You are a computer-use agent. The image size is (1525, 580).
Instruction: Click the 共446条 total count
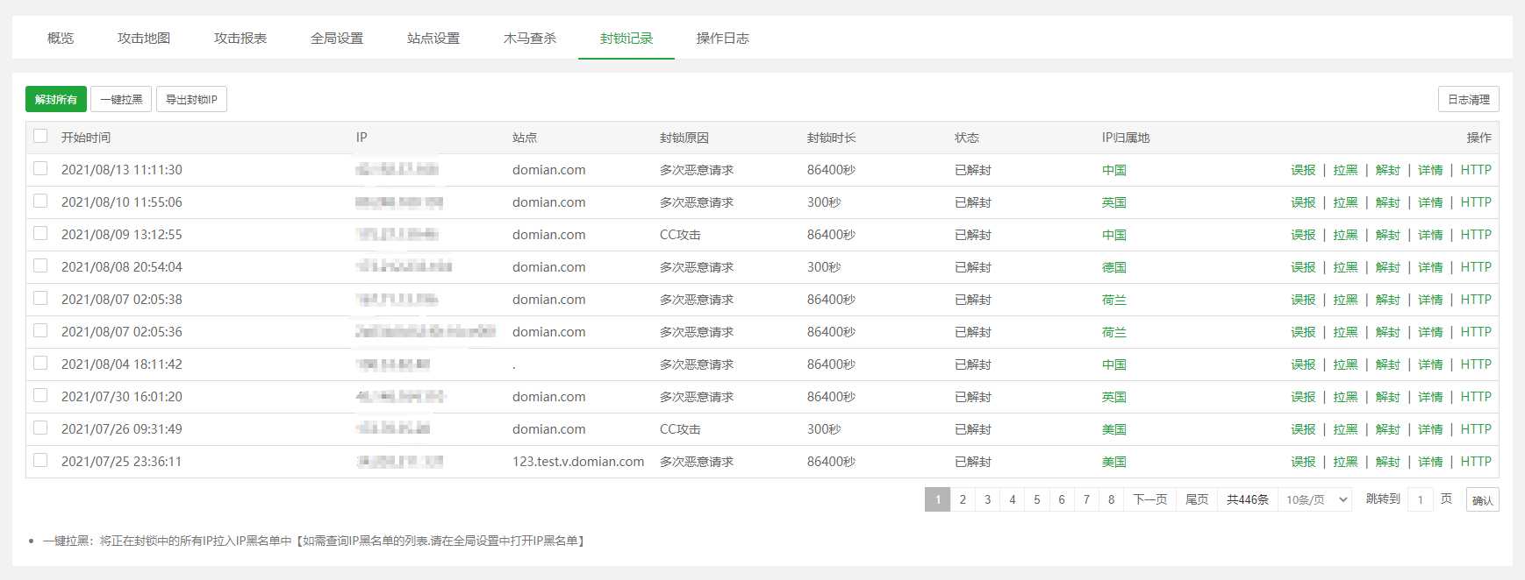(1248, 499)
